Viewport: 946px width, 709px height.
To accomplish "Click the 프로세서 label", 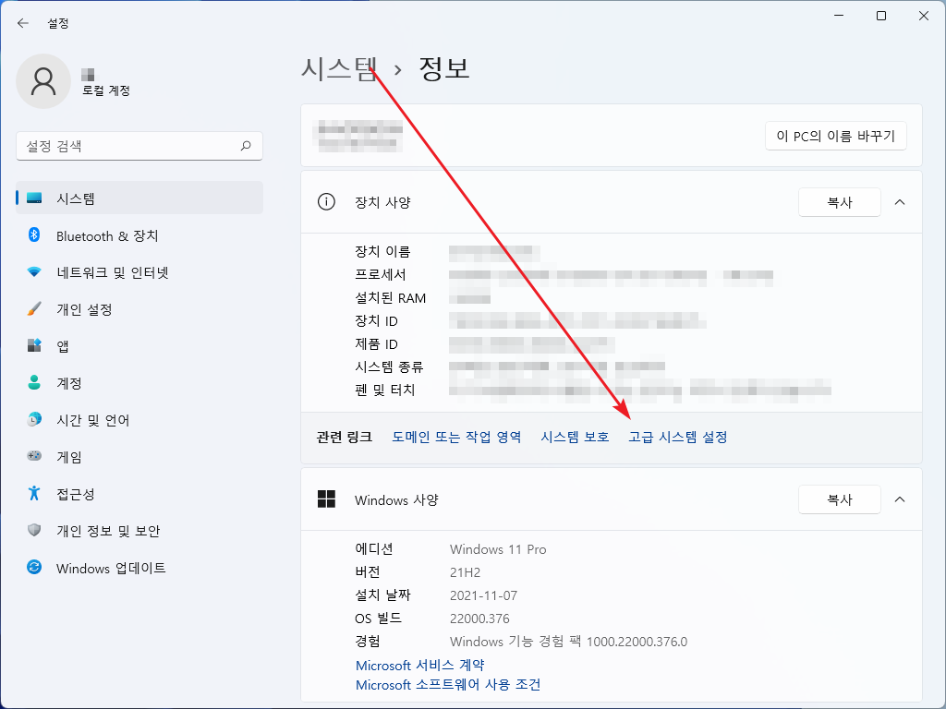I will (x=381, y=274).
